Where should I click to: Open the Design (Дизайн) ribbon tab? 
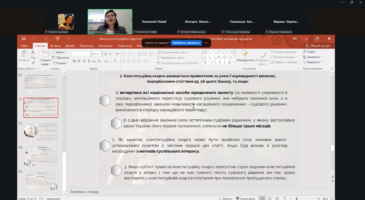[70, 46]
